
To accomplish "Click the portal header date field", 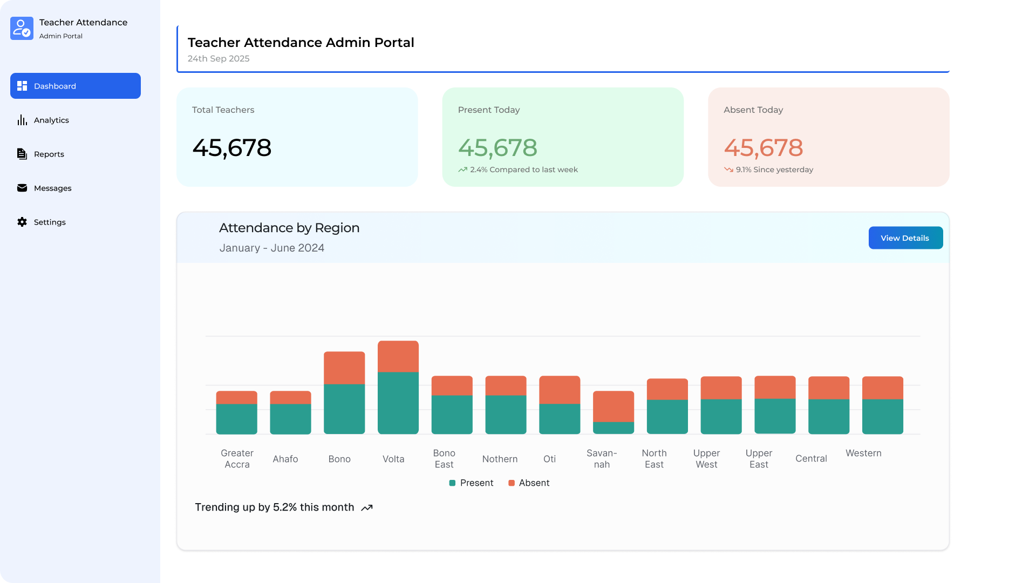I will [218, 58].
